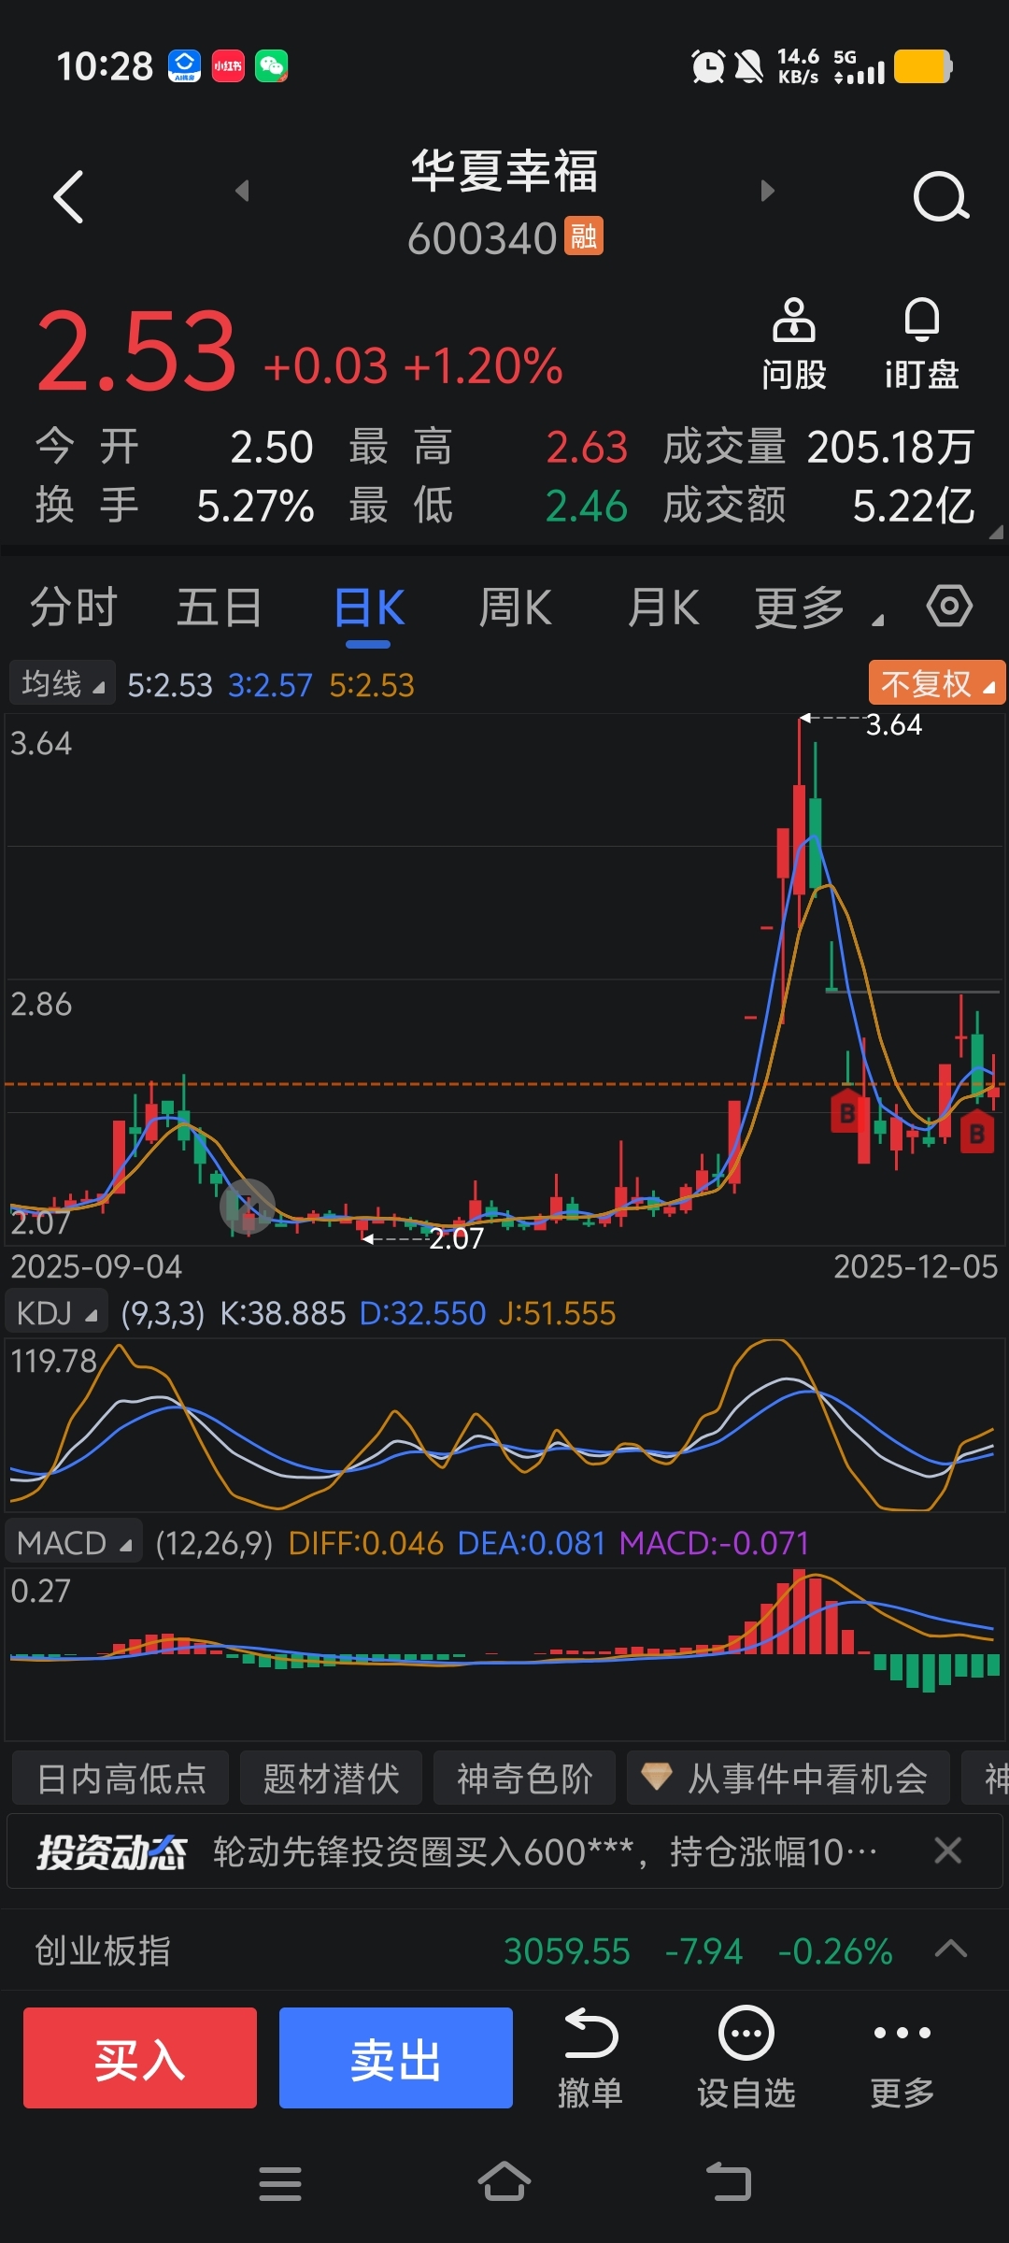Expand the 更多 chart period dropdown
The image size is (1009, 2243).
point(817,608)
